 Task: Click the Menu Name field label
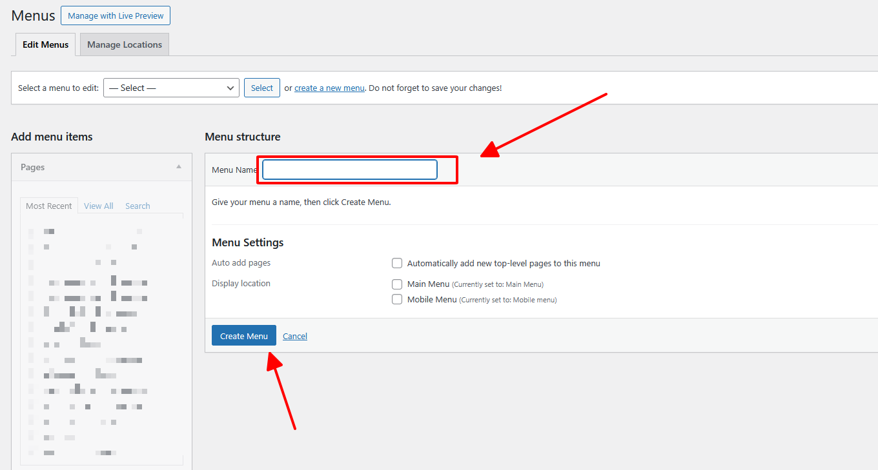click(x=234, y=170)
